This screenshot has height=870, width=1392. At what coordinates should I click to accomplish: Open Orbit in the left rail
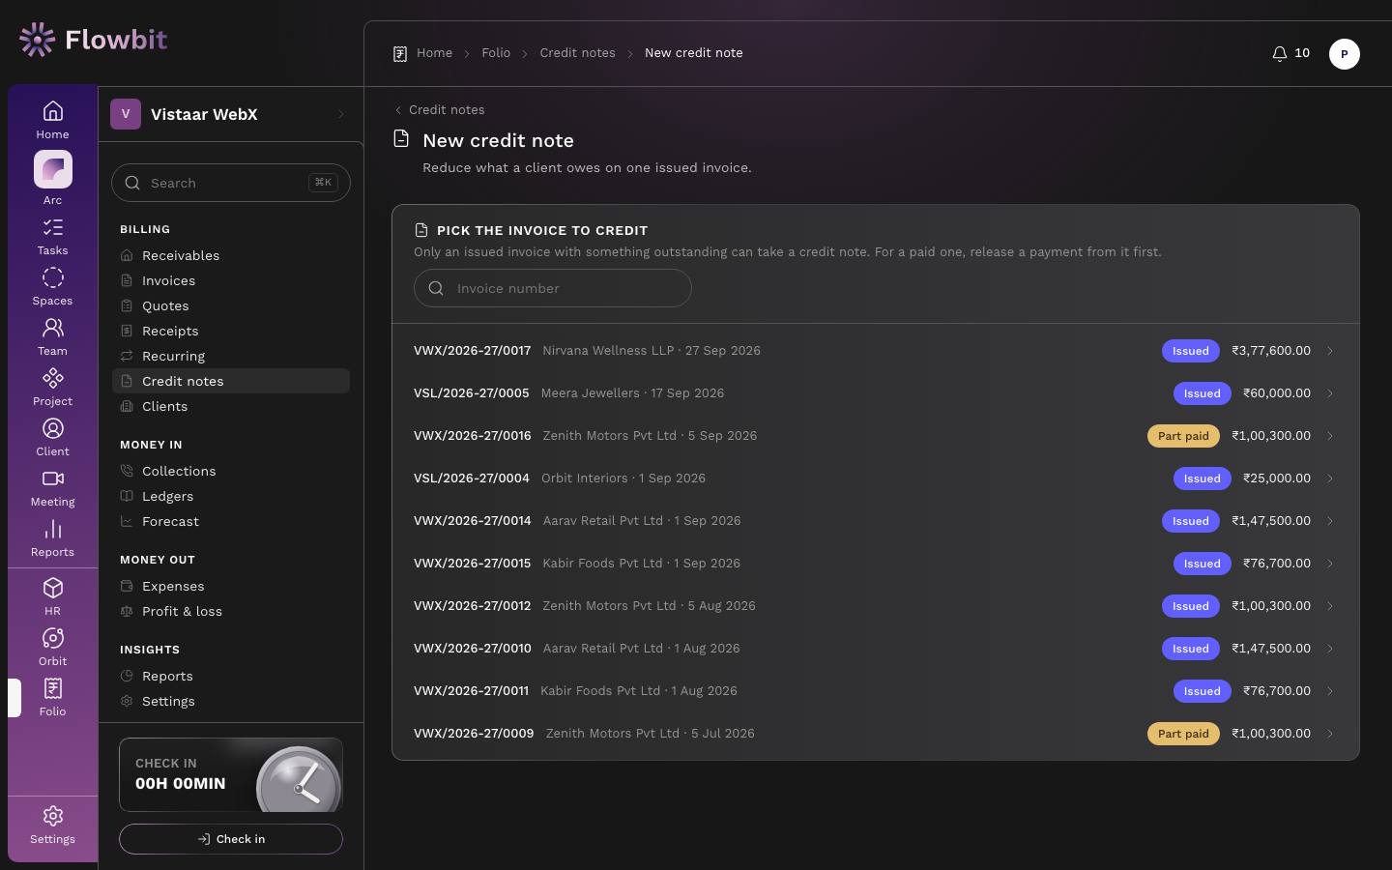click(52, 648)
